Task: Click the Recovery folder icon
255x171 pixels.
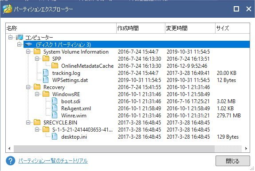Action: point(37,87)
